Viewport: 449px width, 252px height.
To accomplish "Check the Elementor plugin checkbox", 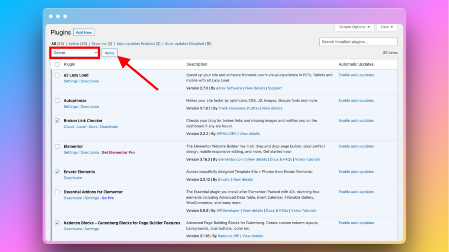I will point(57,146).
